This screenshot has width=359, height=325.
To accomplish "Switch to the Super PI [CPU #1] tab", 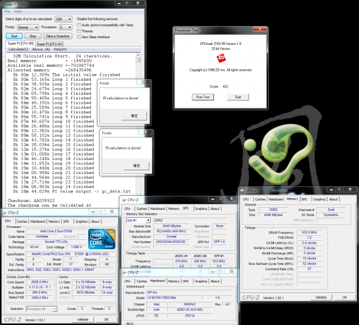I will pos(50,44).
